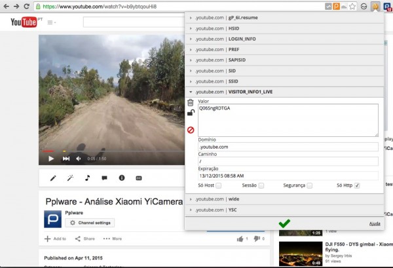Image resolution: width=393 pixels, height=268 pixels.
Task: Click Add to button
Action: (x=55, y=239)
